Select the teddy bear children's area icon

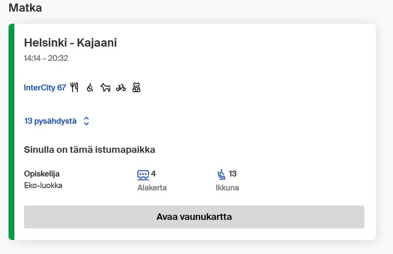point(136,87)
